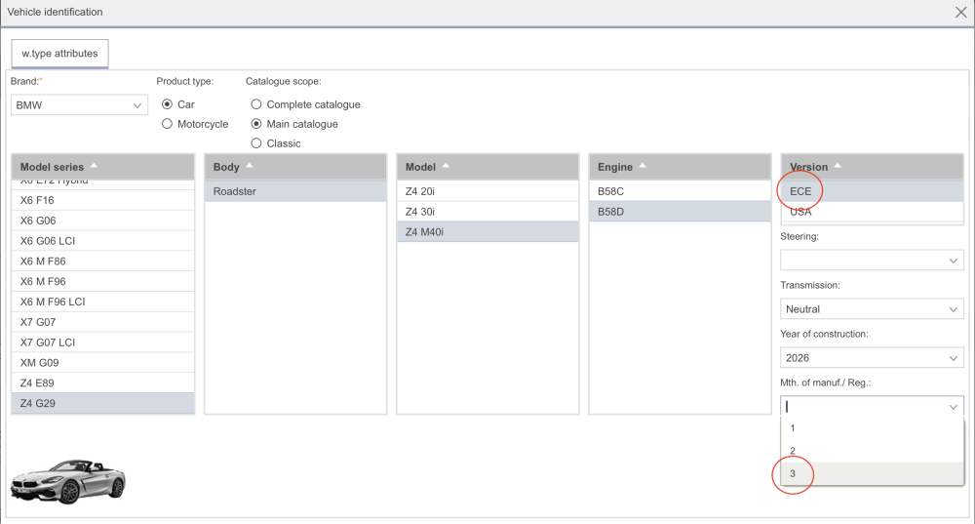Sort by Engine column header

point(680,167)
